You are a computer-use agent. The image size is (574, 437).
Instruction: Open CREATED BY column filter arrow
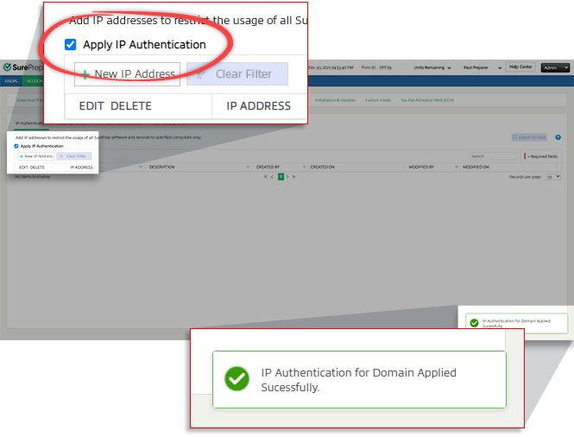304,167
